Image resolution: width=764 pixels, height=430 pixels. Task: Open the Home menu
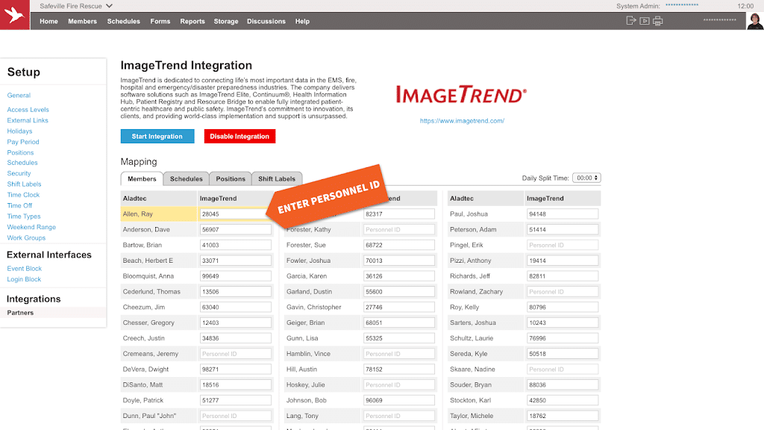tap(48, 22)
